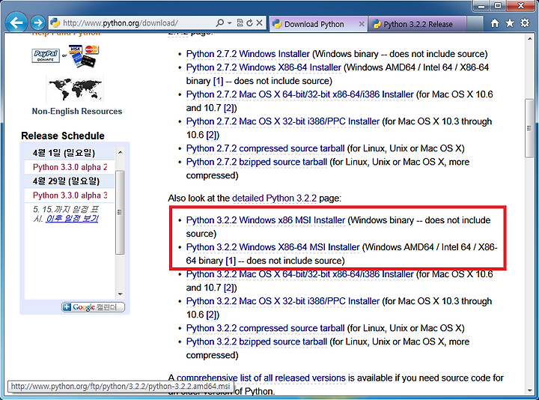The height and width of the screenshot is (400, 539).
Task: Open the Non-English Resources link
Action: 77,112
